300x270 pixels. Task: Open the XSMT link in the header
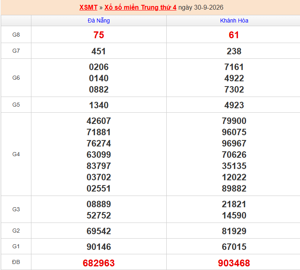(x=89, y=8)
